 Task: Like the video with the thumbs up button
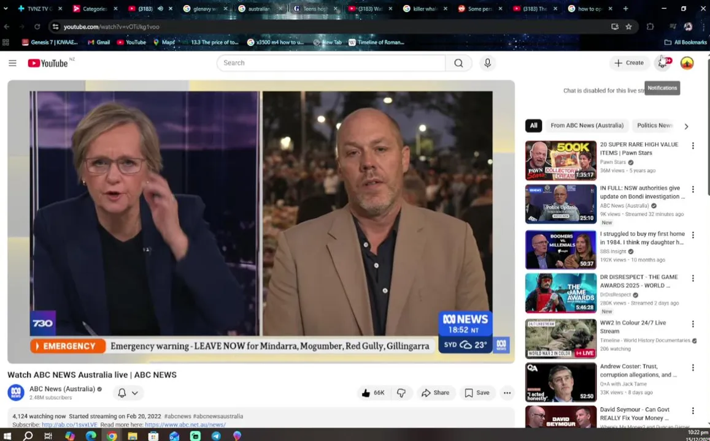point(373,393)
